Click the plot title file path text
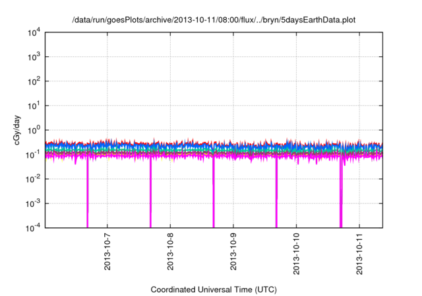 [214, 20]
